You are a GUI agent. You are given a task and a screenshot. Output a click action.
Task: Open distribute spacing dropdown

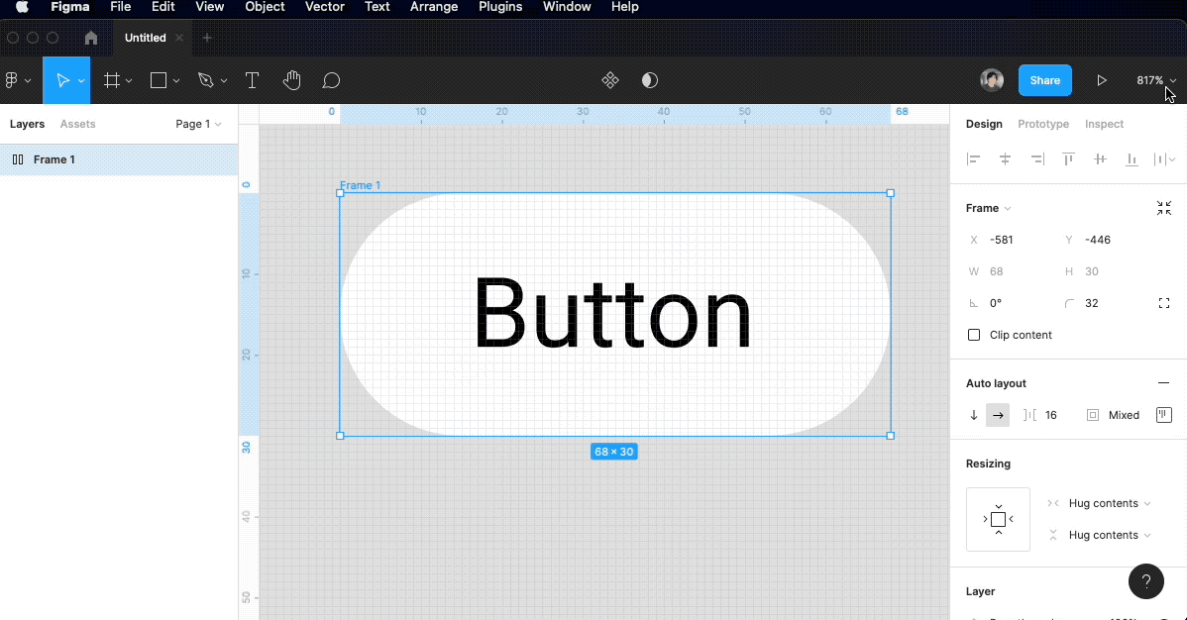(x=1164, y=159)
